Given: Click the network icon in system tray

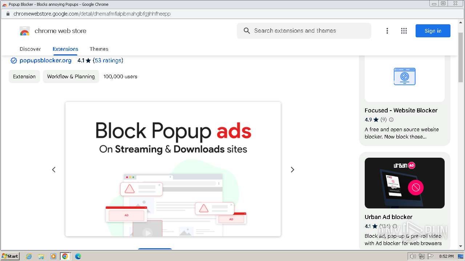Looking at the screenshot, I should point(422,256).
